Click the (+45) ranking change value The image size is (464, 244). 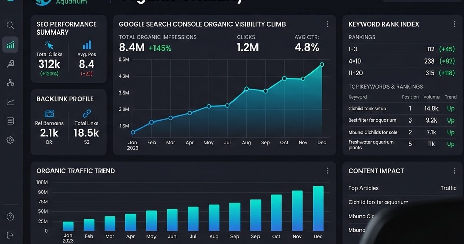[447, 49]
